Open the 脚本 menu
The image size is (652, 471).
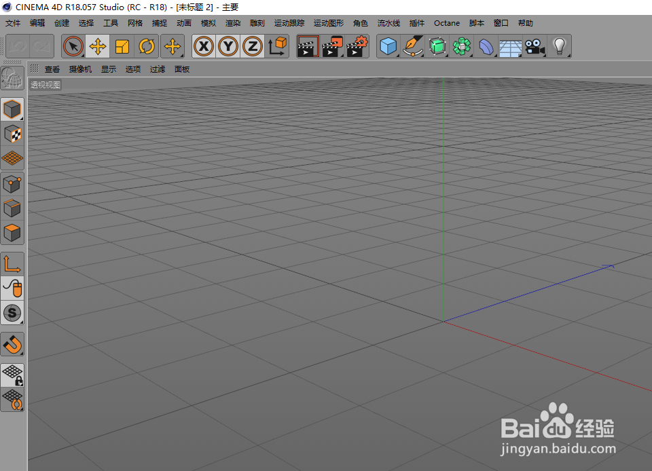[x=477, y=23]
